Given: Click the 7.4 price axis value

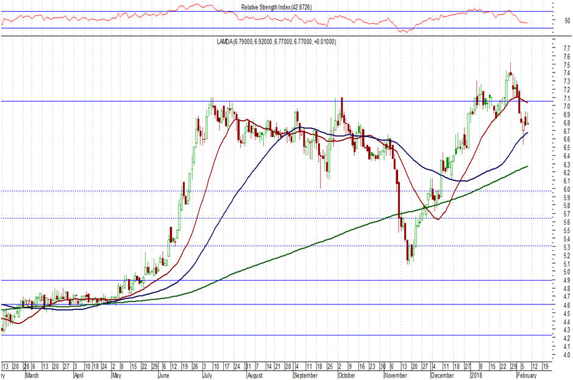Looking at the screenshot, I should pyautogui.click(x=567, y=73).
